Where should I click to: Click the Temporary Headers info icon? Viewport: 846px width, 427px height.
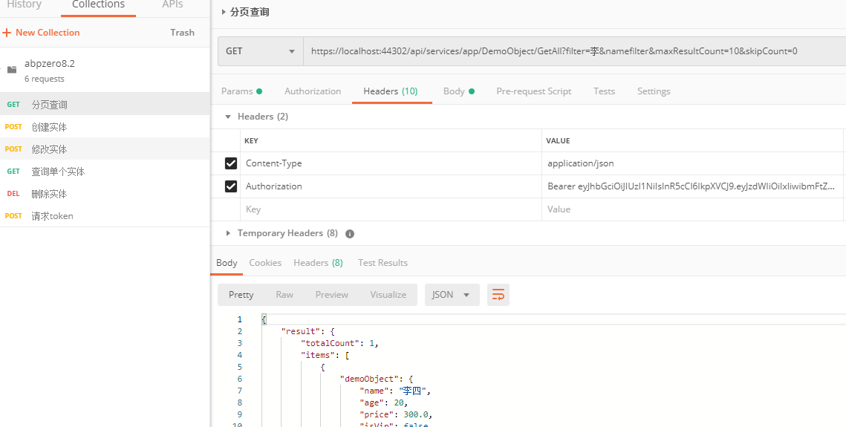[x=350, y=233]
